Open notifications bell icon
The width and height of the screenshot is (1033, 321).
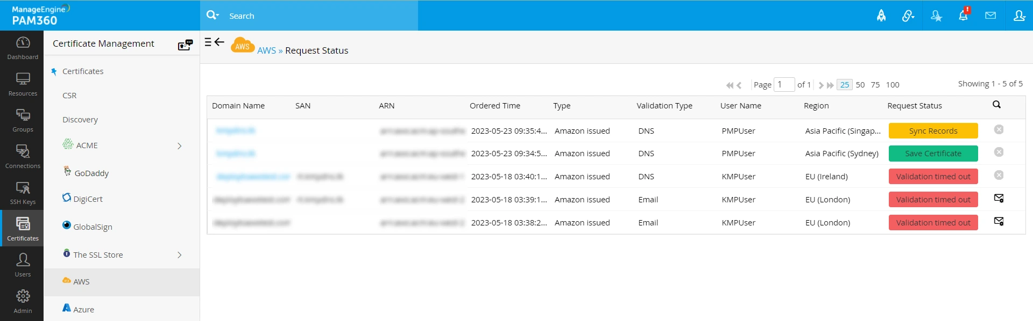point(963,16)
